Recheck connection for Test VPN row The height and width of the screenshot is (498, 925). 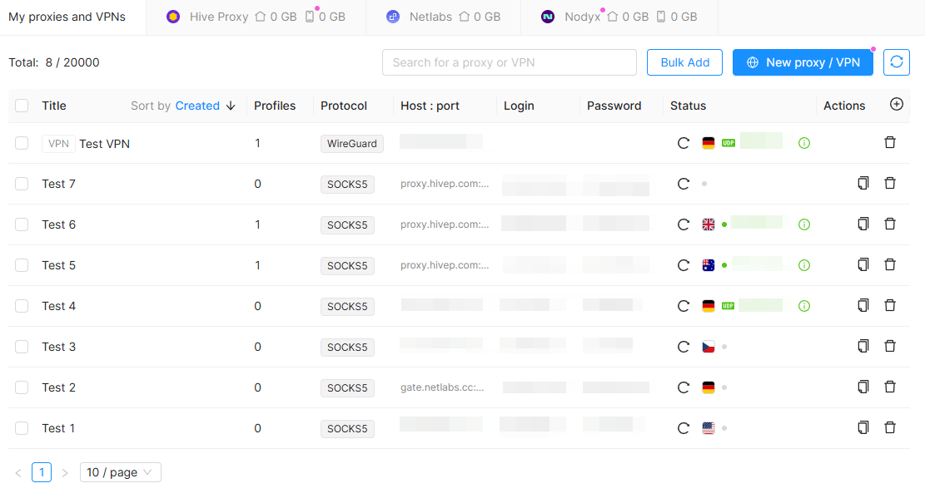pos(683,143)
